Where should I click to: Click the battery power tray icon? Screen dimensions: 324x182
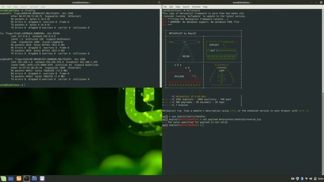click(x=315, y=178)
